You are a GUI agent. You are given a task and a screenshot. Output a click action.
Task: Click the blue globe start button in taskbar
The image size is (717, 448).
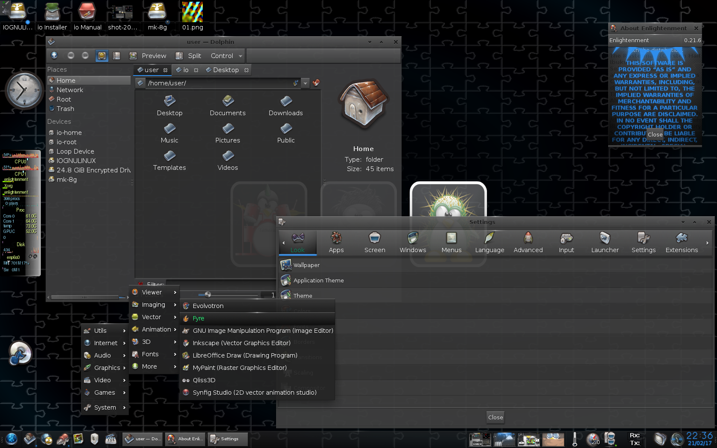point(12,439)
